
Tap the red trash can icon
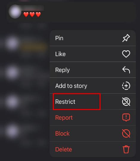126,149
